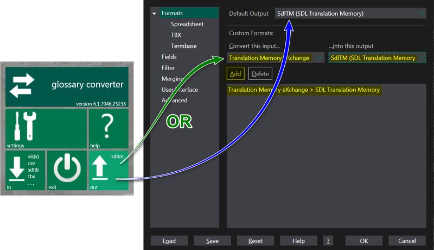Open settings tile with tools icon
The image size is (434, 250).
click(x=46, y=129)
